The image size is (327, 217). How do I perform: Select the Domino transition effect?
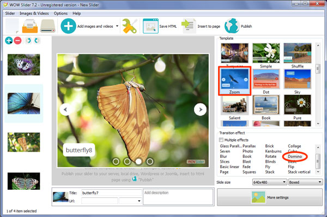tap(295, 156)
